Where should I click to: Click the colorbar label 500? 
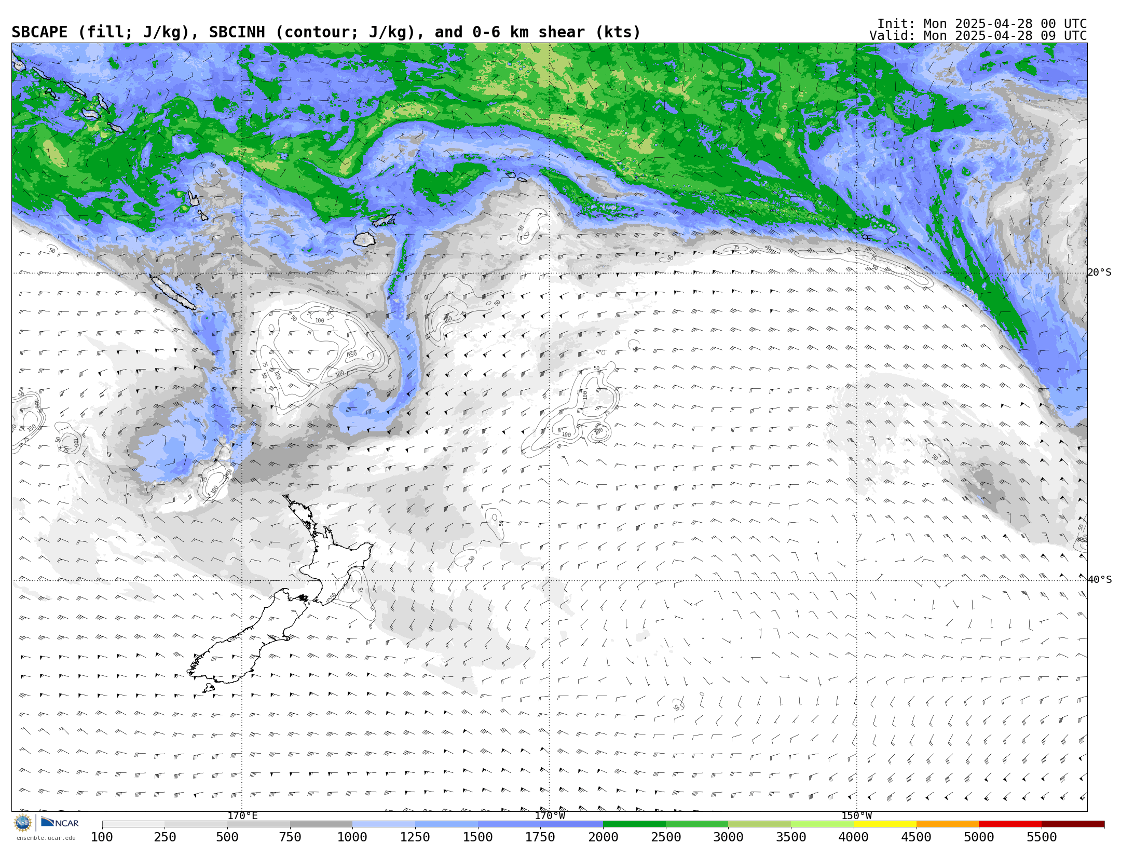pyautogui.click(x=227, y=837)
